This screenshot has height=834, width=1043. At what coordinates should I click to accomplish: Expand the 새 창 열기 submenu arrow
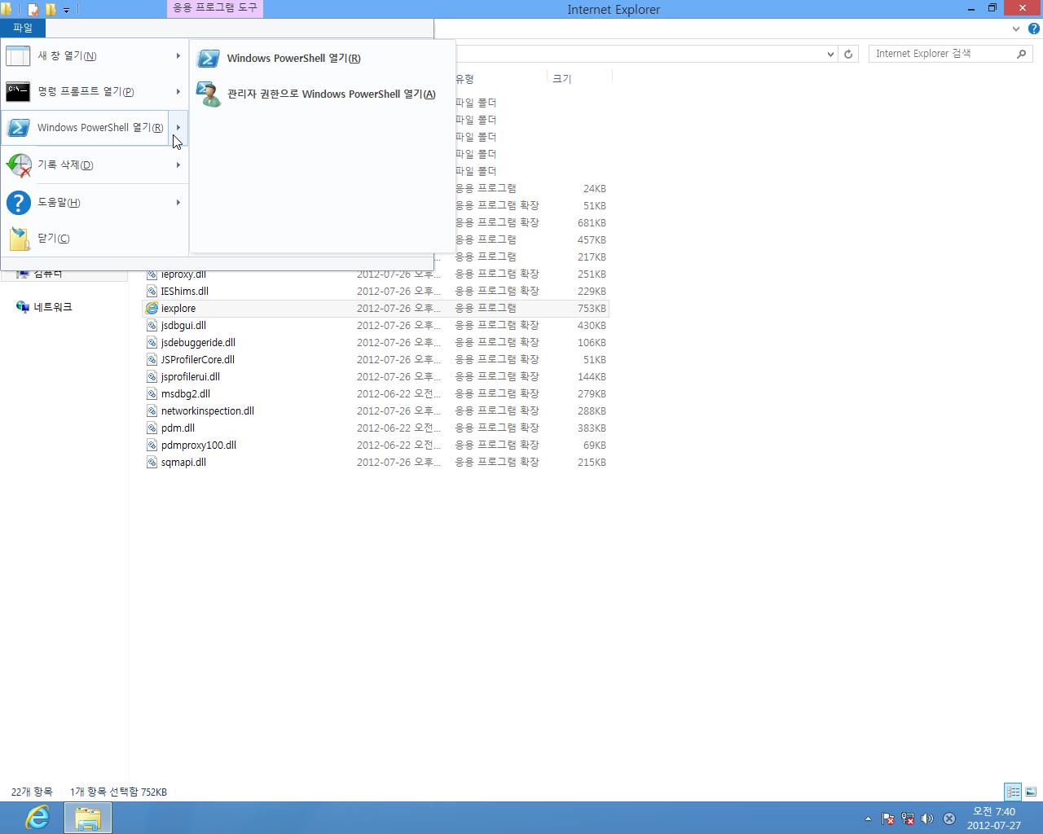tap(178, 55)
